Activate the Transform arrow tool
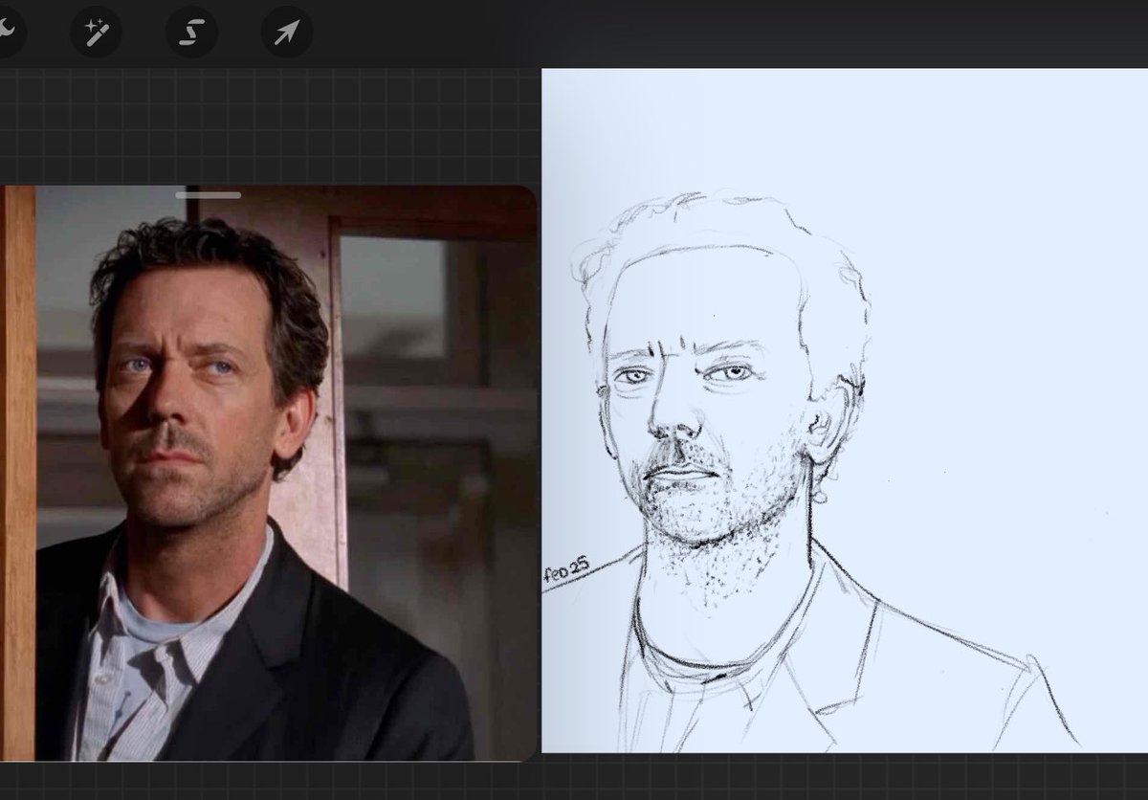 pyautogui.click(x=287, y=32)
